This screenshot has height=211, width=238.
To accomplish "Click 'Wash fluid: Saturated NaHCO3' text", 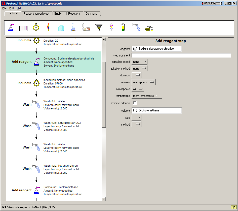I will tap(62, 123).
